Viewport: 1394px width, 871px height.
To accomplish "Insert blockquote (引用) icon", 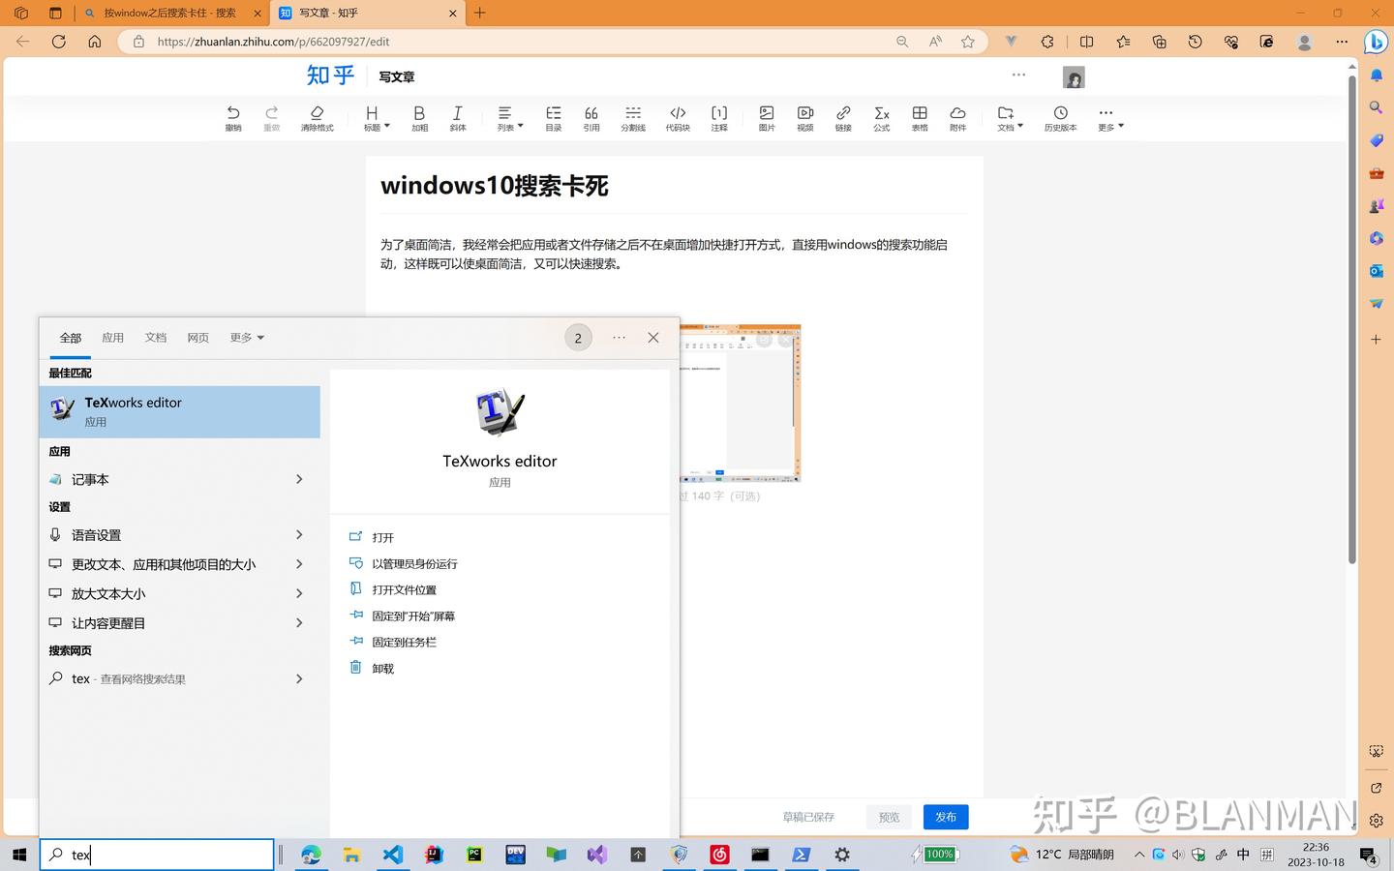I will point(591,118).
